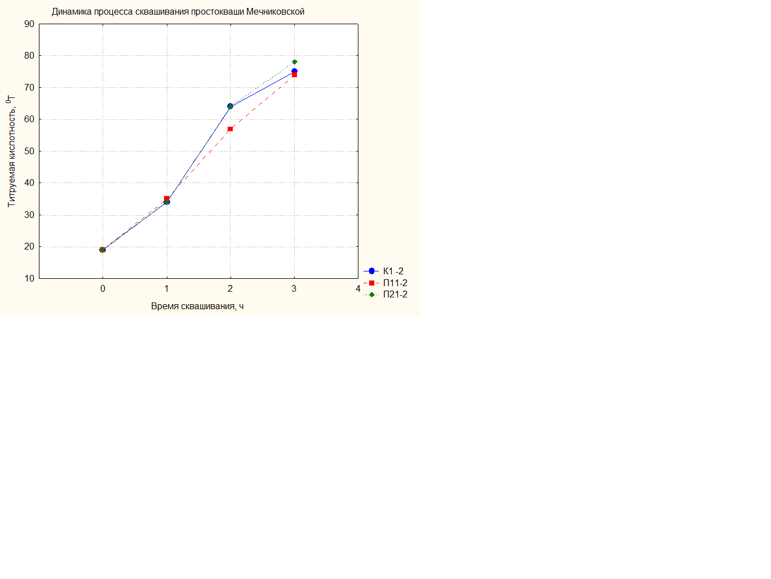This screenshot has width=771, height=579.
Task: Select the data point at hour 0
Action: coord(103,250)
